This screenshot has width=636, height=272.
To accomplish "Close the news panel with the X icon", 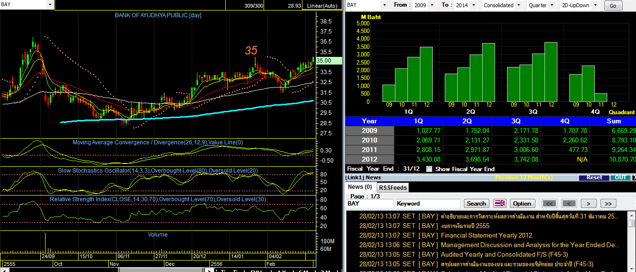I will click(634, 177).
